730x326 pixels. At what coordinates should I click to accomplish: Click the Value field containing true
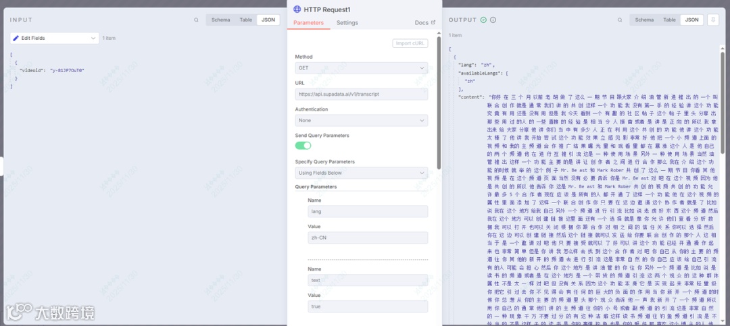[x=368, y=306]
